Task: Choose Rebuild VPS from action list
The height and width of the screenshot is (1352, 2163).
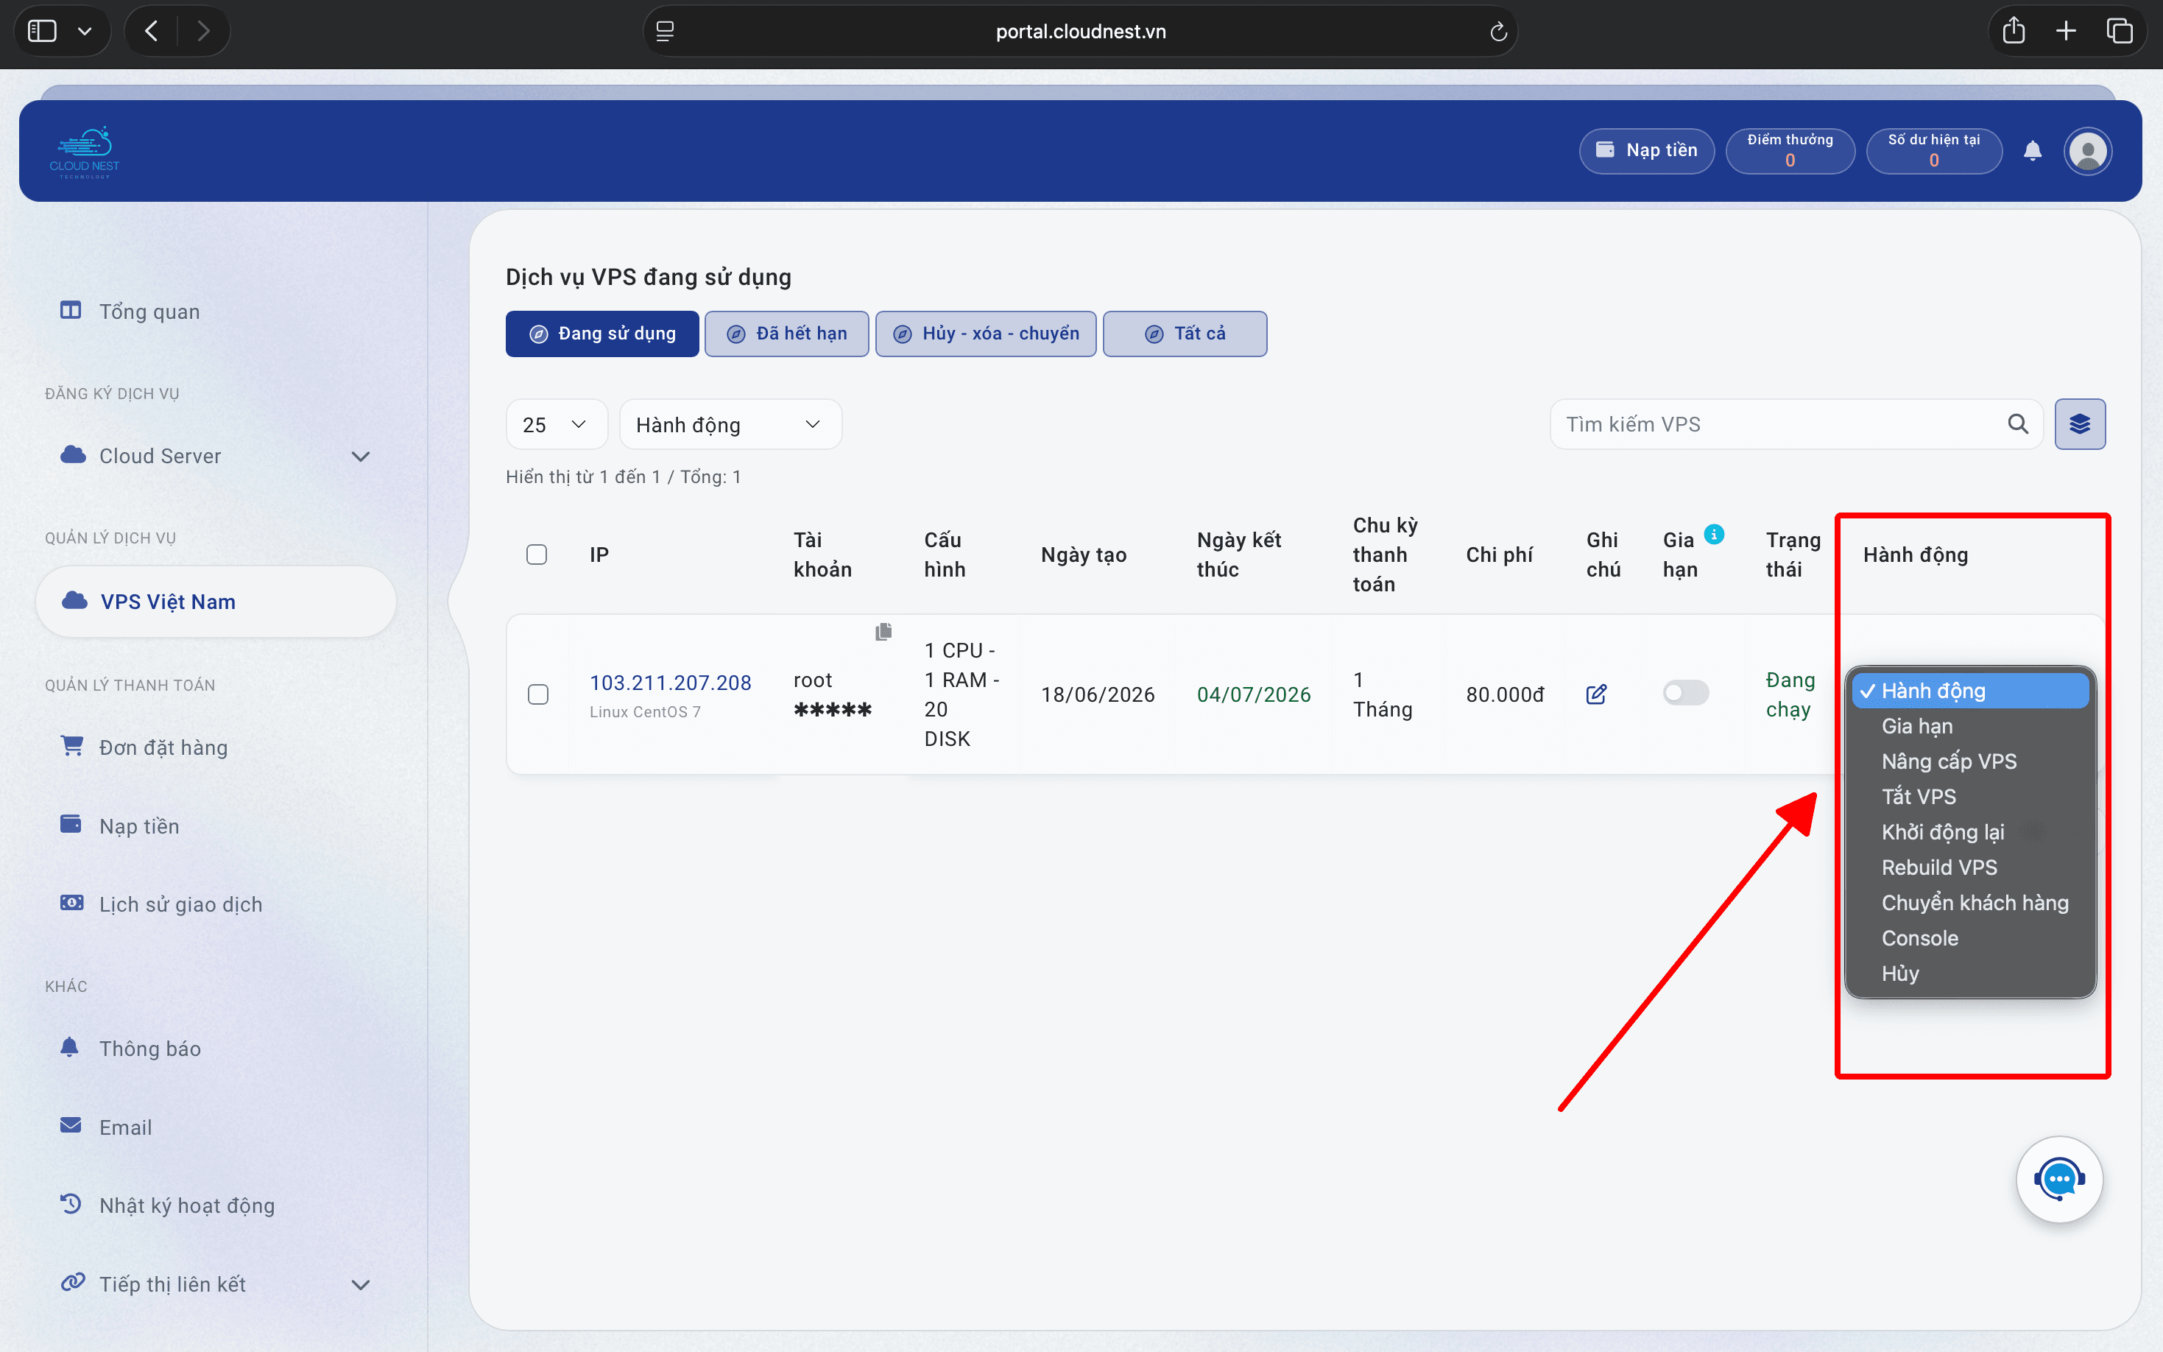Action: click(x=1971, y=867)
